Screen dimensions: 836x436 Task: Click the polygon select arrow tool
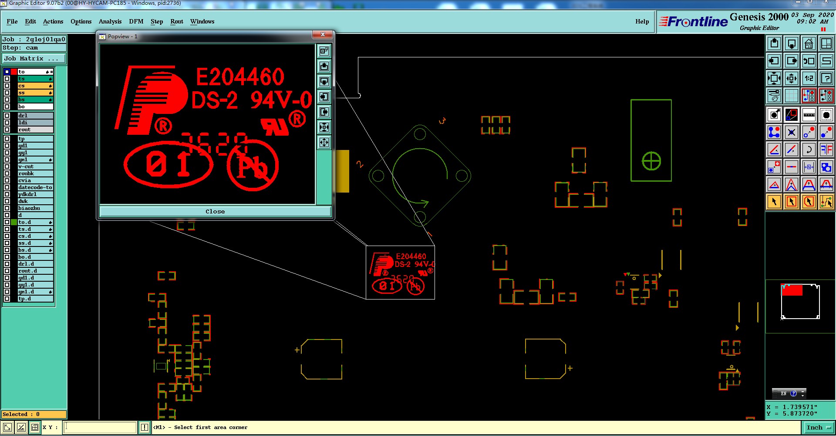click(x=809, y=202)
